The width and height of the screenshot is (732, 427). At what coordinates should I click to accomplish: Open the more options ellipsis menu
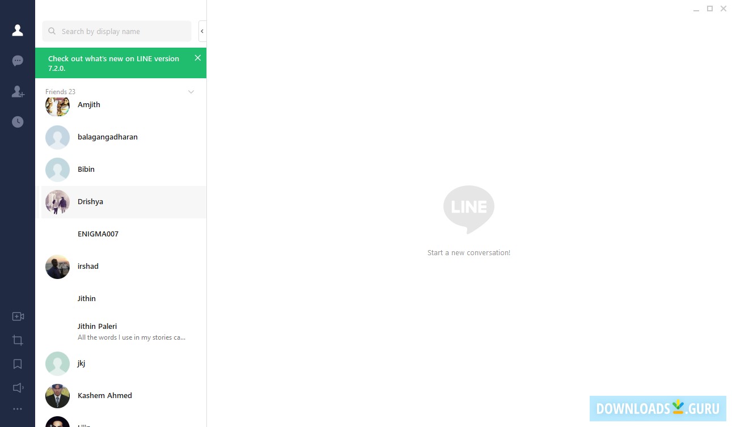[18, 409]
